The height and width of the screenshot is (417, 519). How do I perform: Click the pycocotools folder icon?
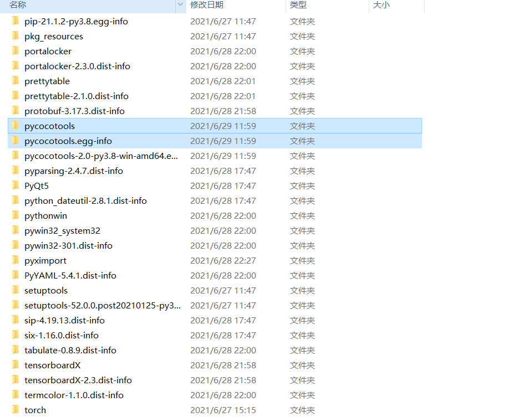click(15, 126)
